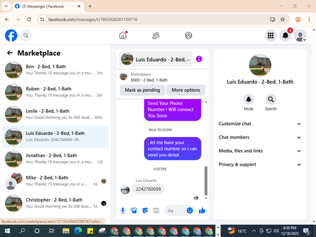Expand the Customize chat section
This screenshot has height=237, width=316.
coord(260,124)
